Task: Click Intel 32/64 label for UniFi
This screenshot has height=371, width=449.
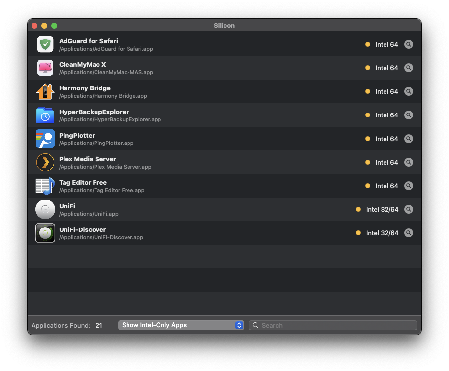Action: coord(382,209)
